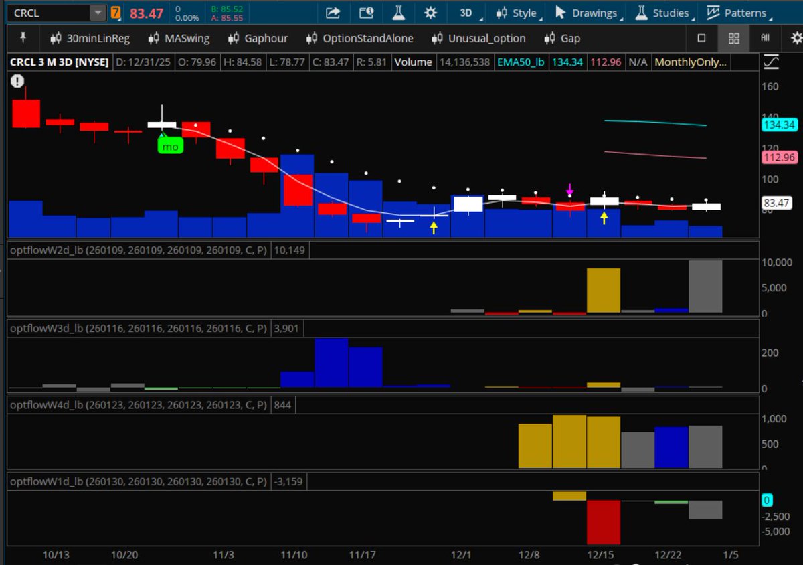Select the Gaphour study set
The width and height of the screenshot is (803, 565).
pyautogui.click(x=258, y=38)
